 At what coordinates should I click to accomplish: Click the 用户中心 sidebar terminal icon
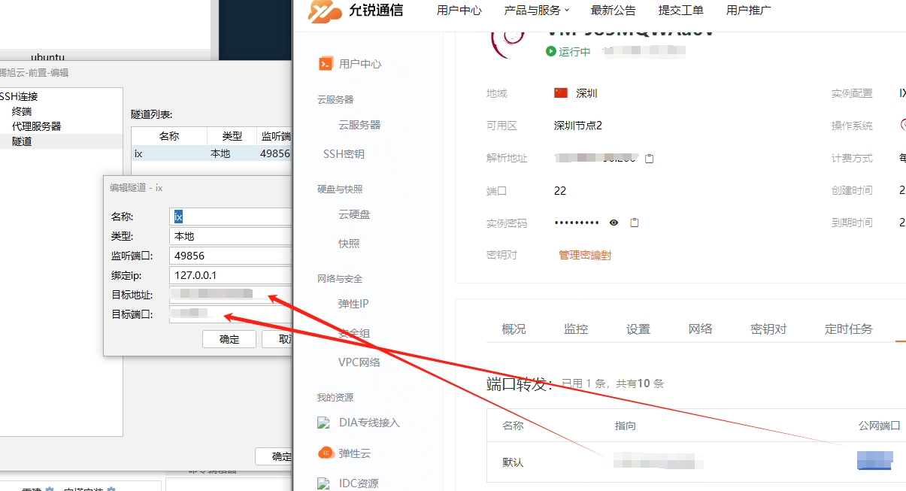[326, 64]
